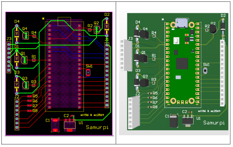Viewport: 233px width, 147px height.
Task: Select switch SW1 in the 2D layout
Action: [x=88, y=72]
